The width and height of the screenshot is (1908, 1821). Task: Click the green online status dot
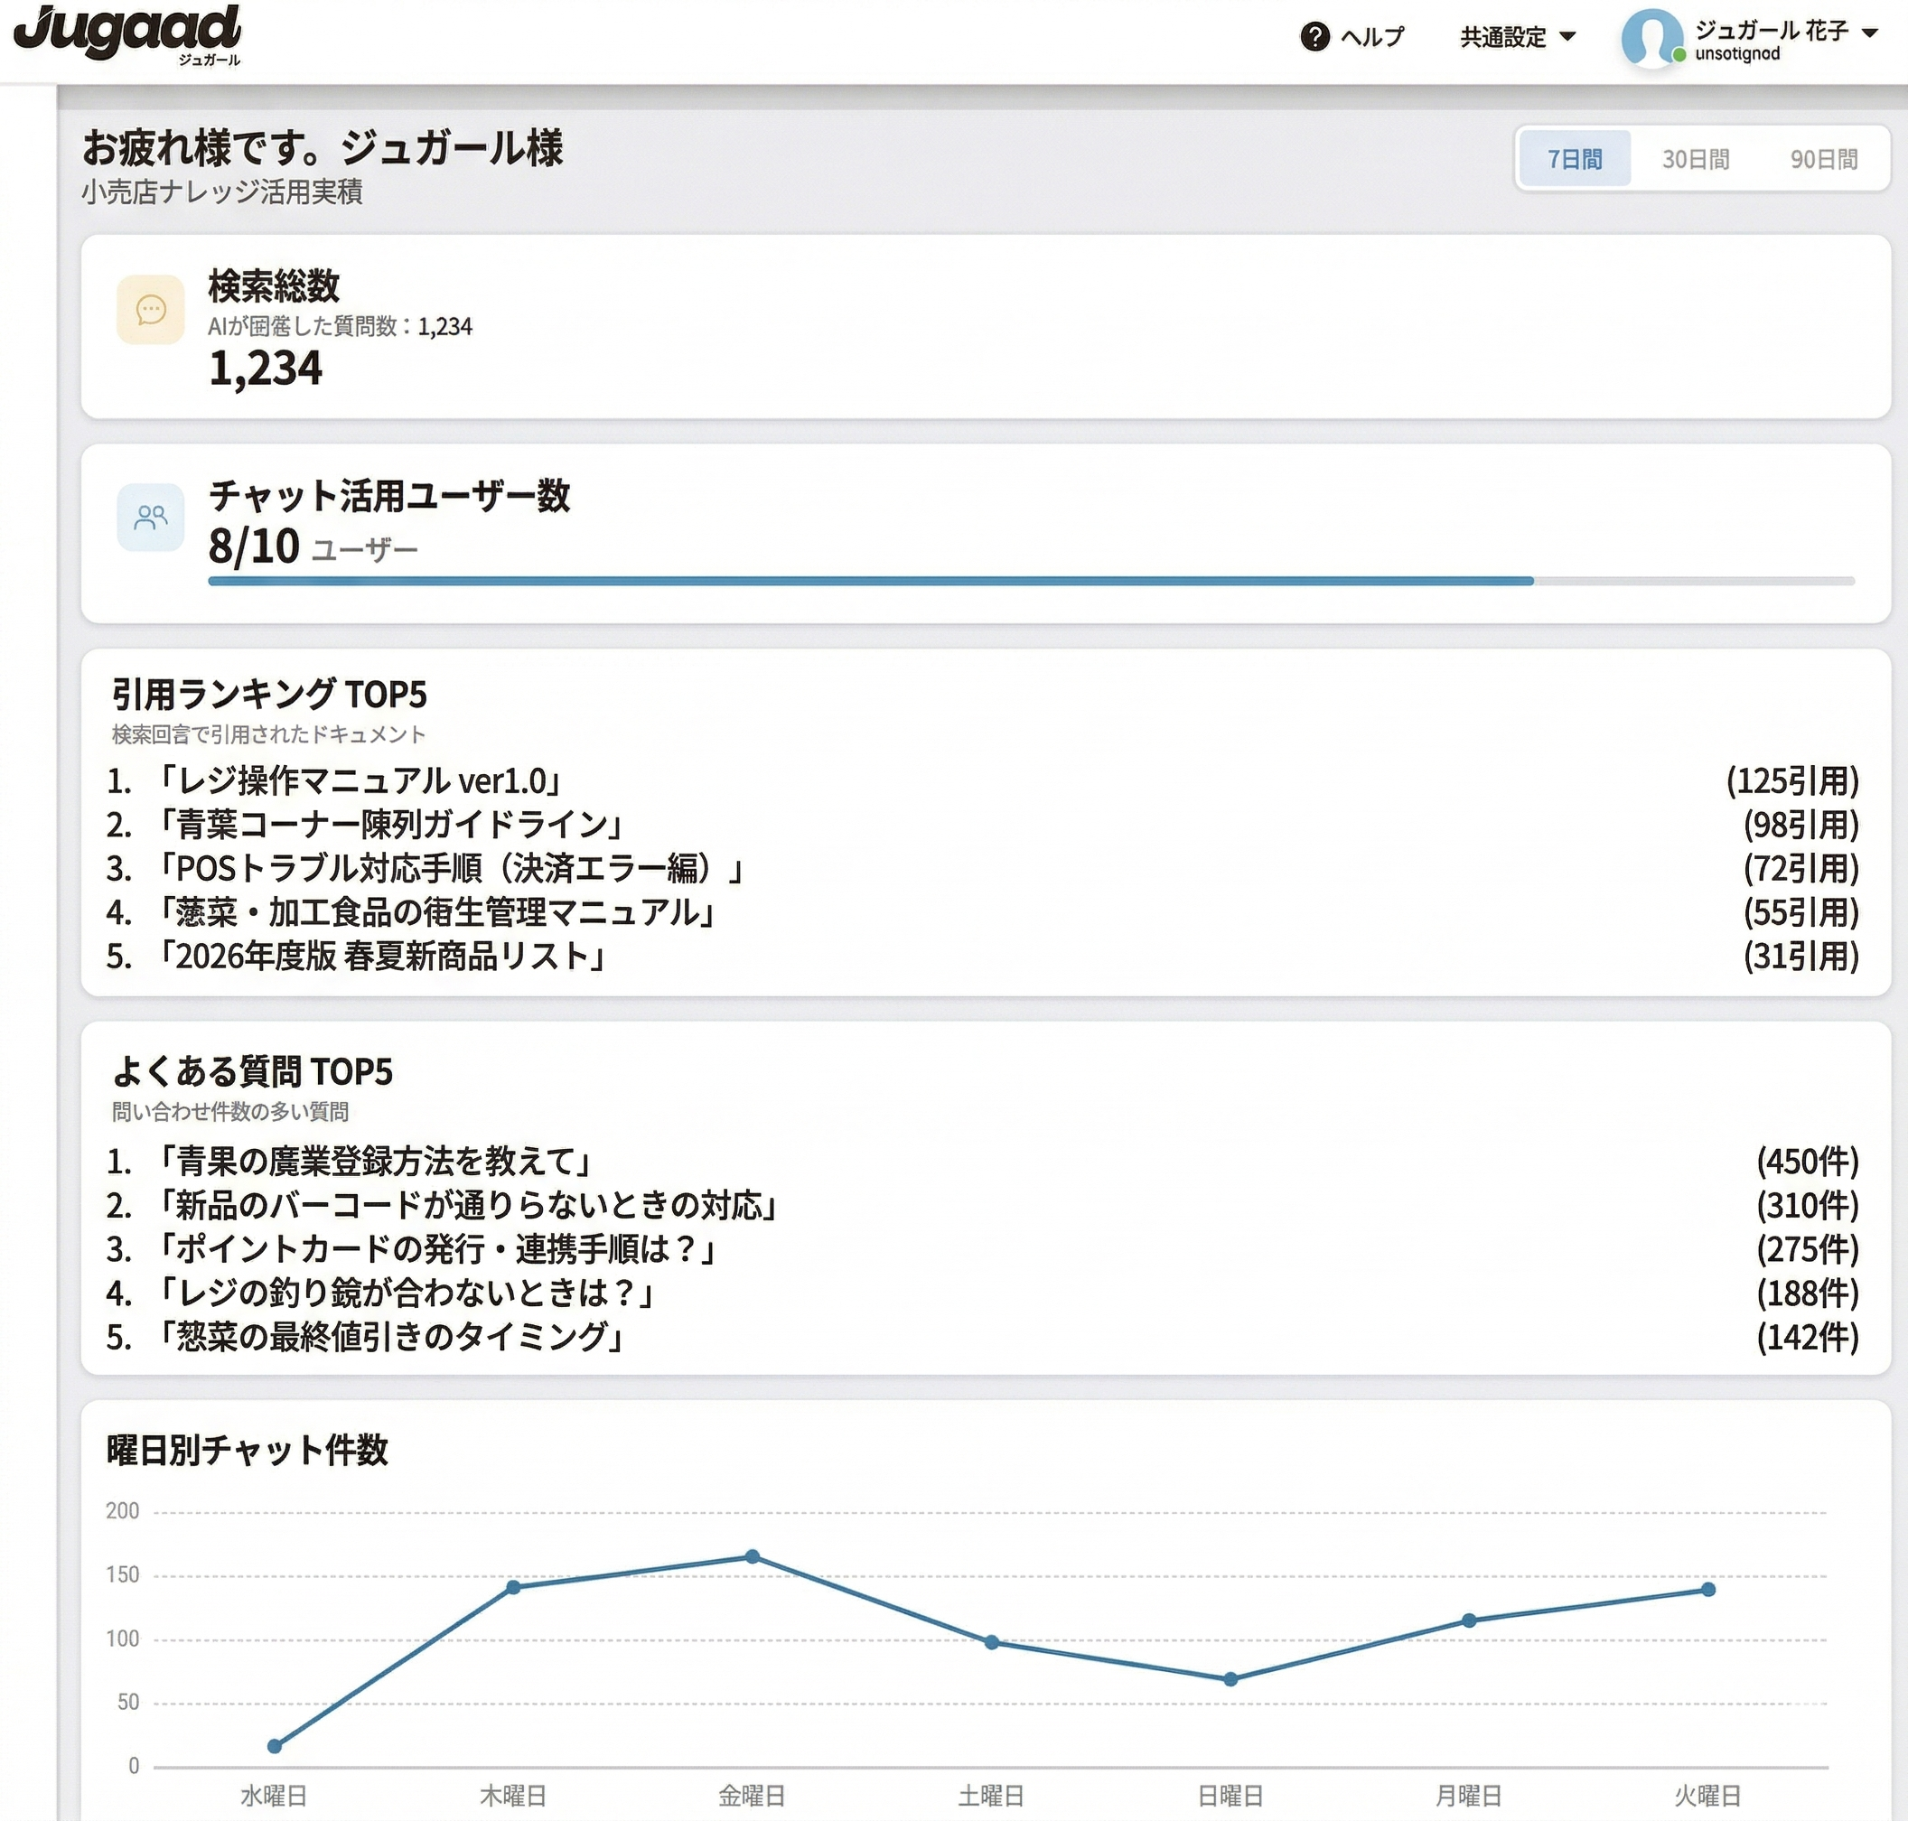(x=1678, y=56)
